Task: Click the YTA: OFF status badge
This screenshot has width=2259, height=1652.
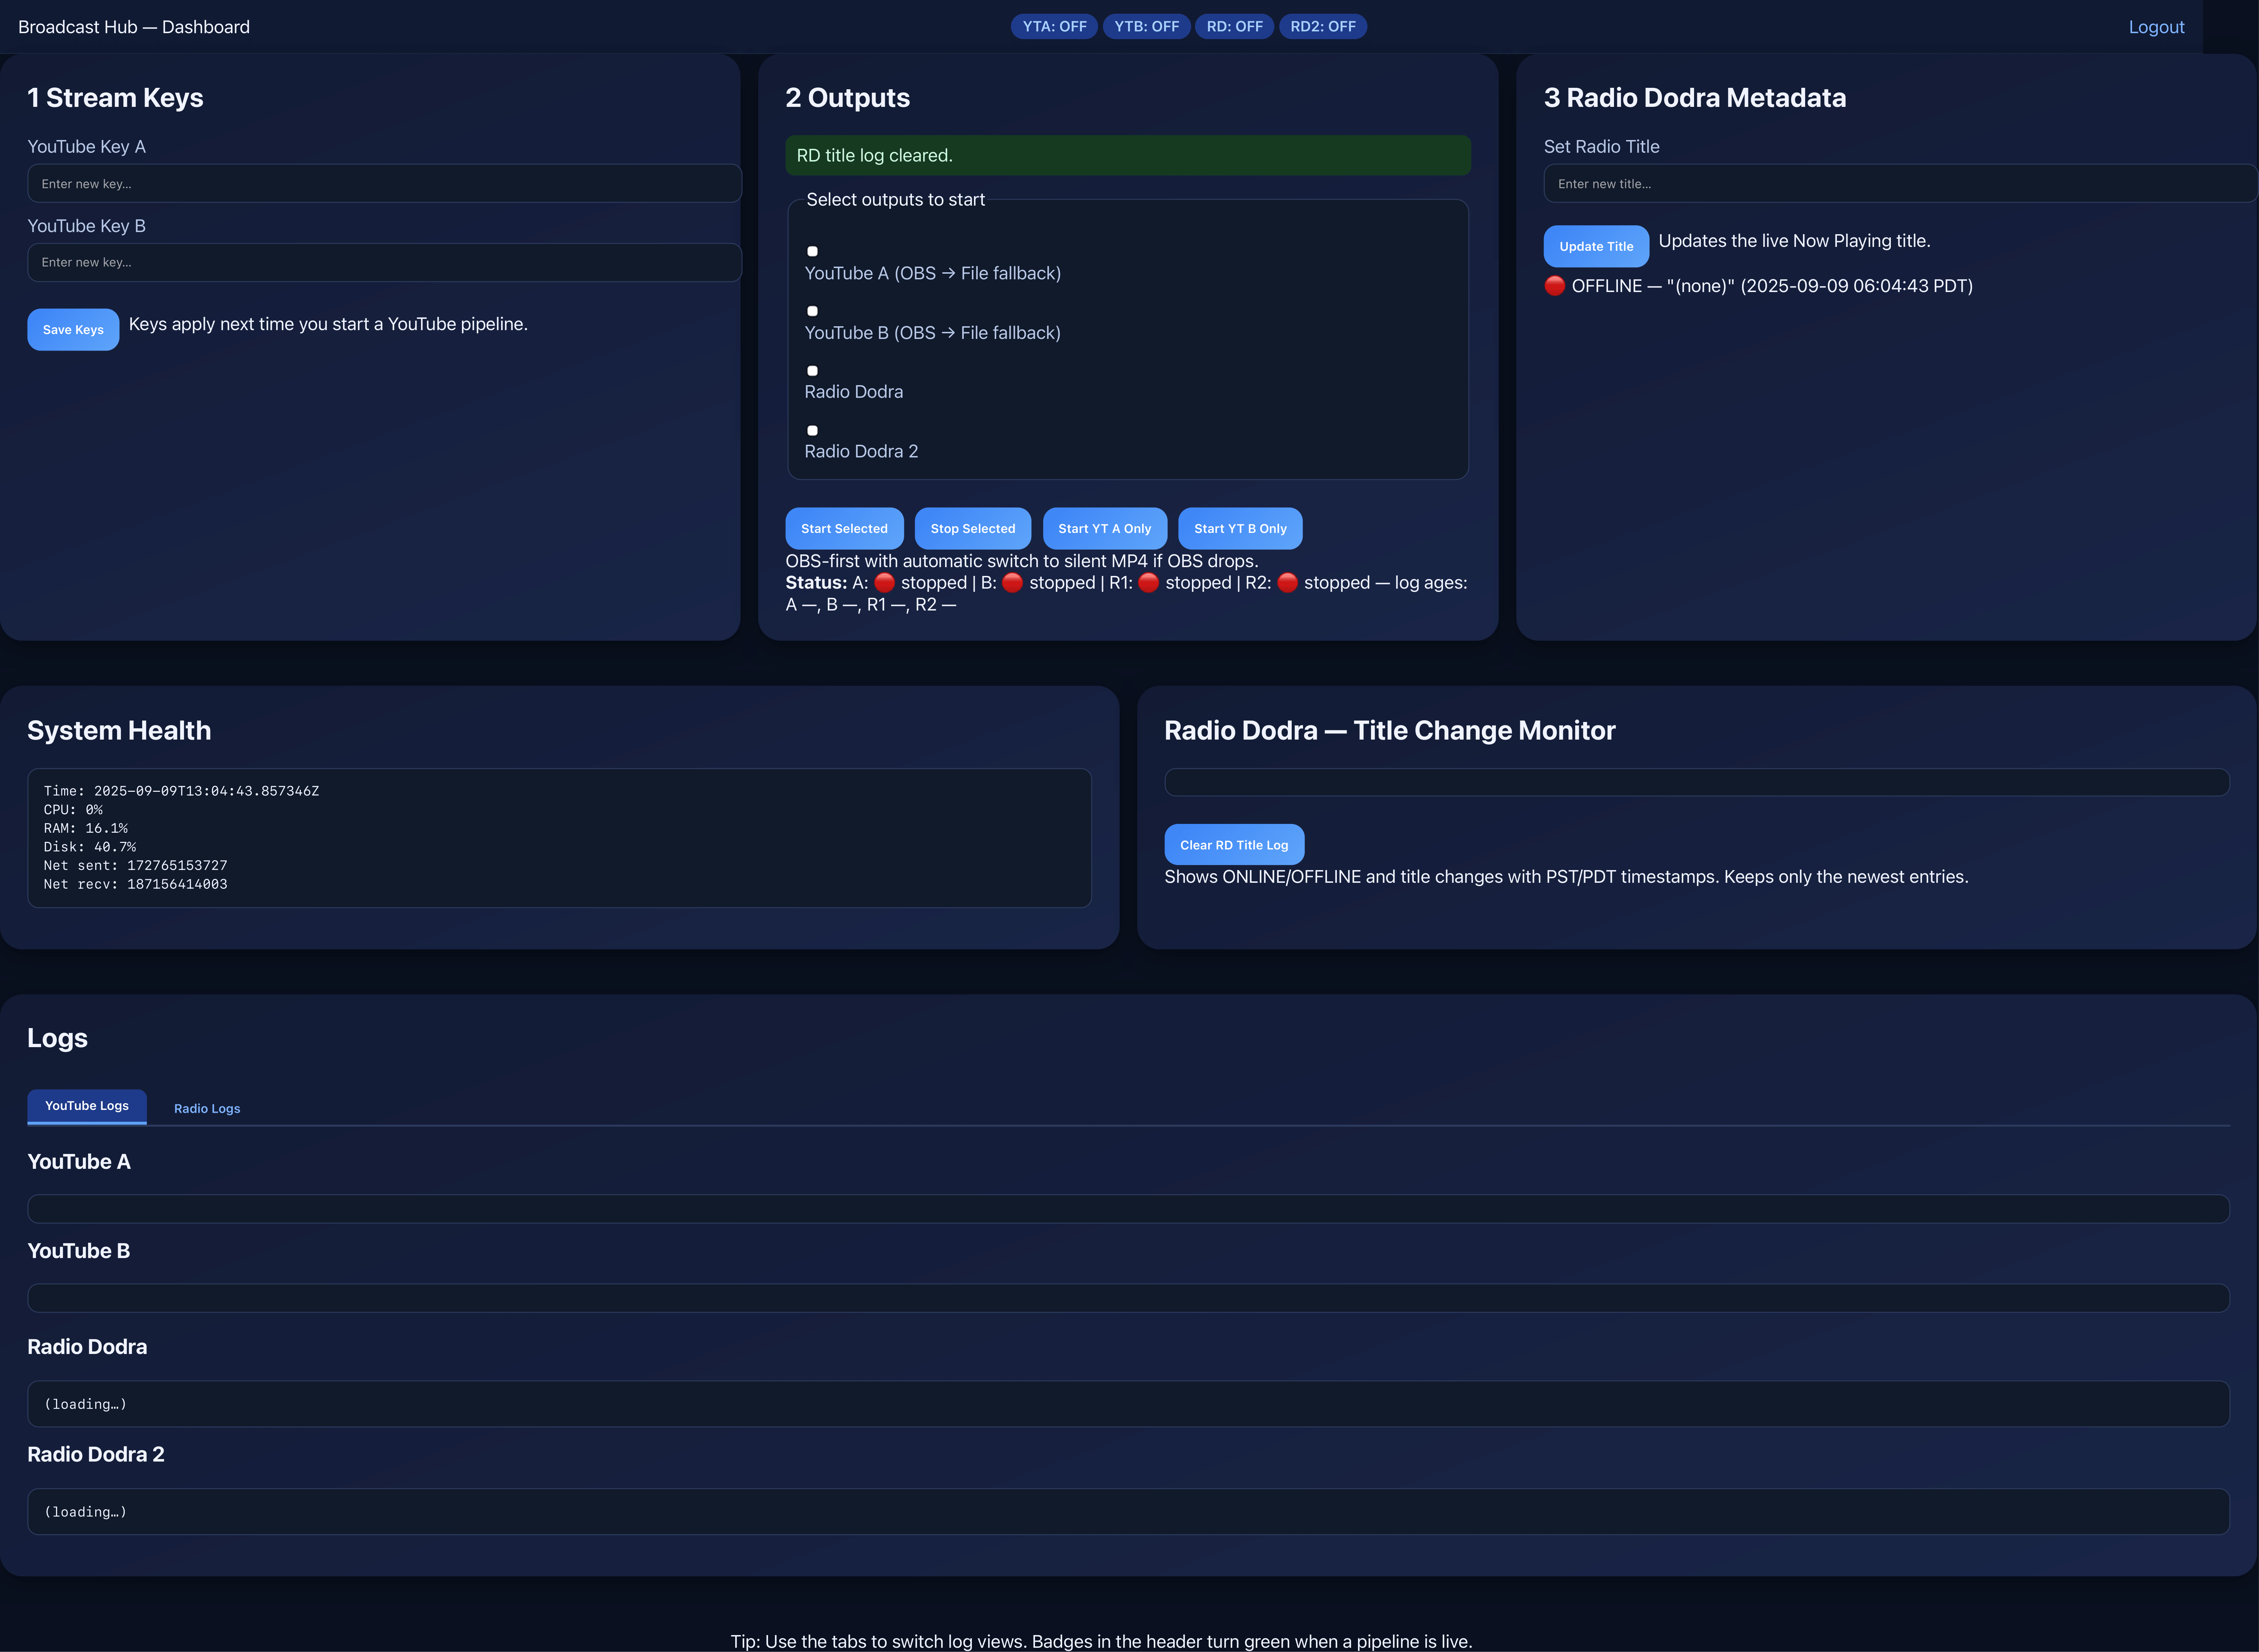Action: tap(1054, 27)
